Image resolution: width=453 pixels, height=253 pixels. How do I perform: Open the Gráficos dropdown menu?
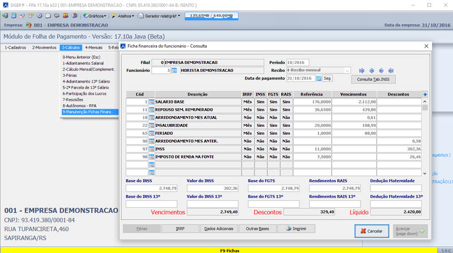point(95,16)
